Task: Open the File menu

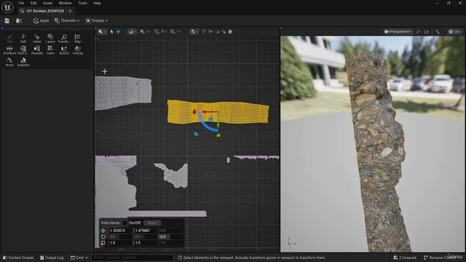Action: [21, 3]
